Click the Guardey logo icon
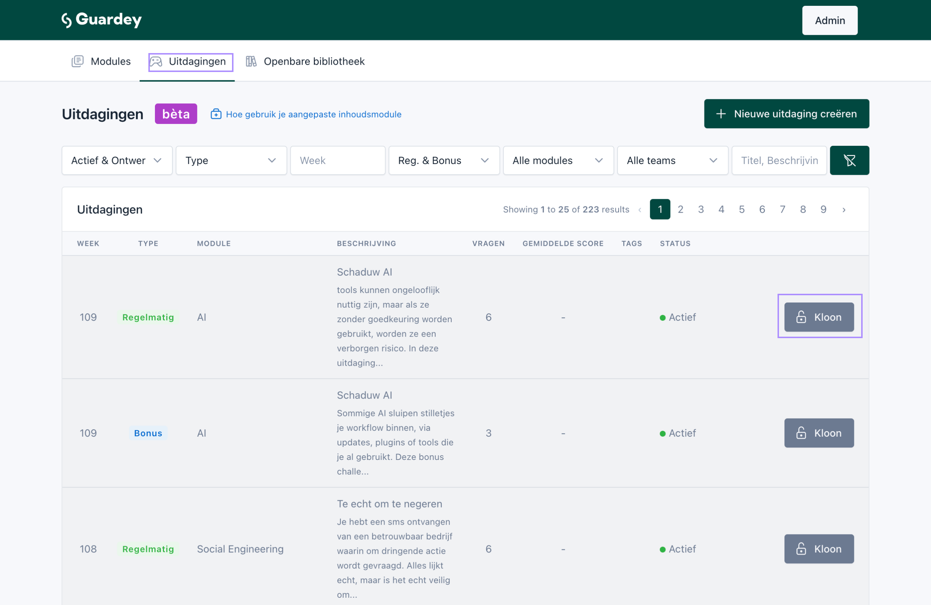 [x=67, y=20]
